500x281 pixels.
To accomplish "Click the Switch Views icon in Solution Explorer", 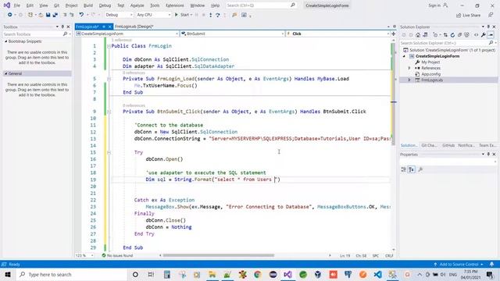I will (x=425, y=35).
